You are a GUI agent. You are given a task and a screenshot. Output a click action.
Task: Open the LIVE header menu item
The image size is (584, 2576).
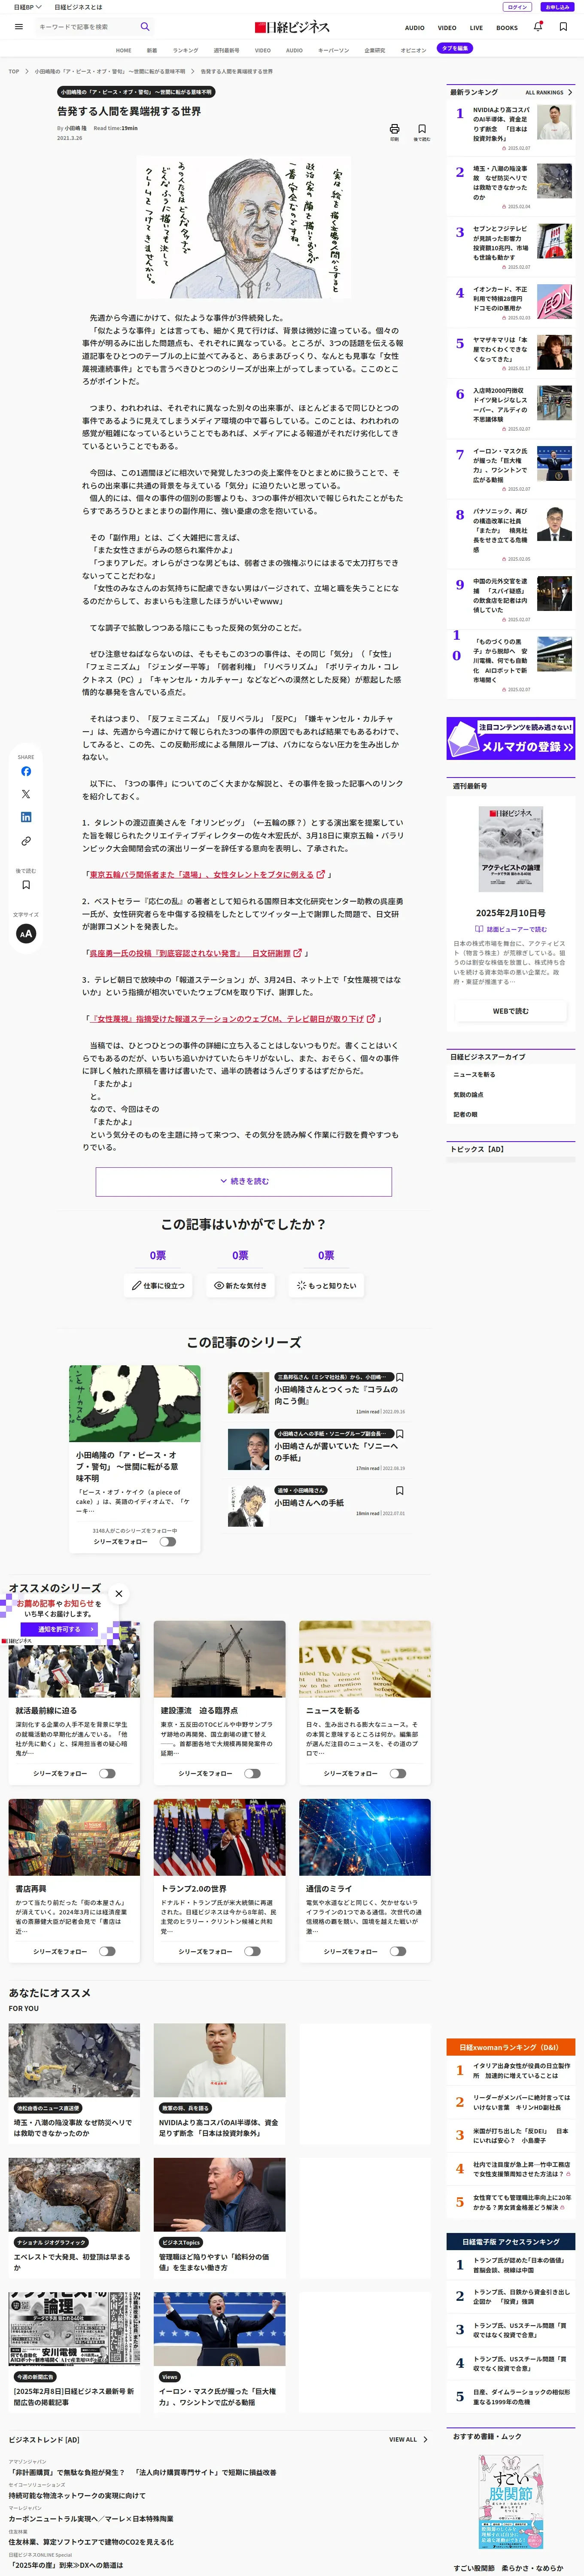point(476,28)
